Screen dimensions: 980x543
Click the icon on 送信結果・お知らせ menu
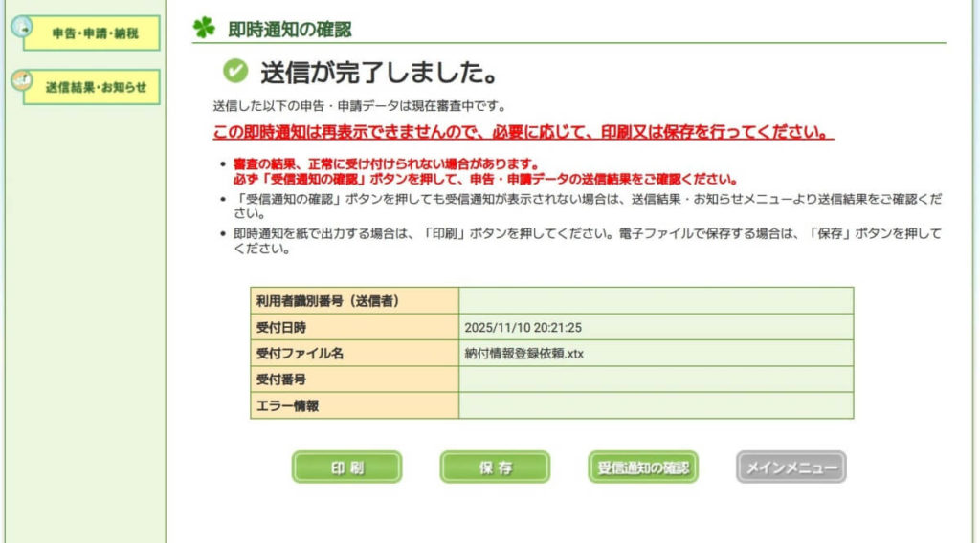[x=23, y=80]
